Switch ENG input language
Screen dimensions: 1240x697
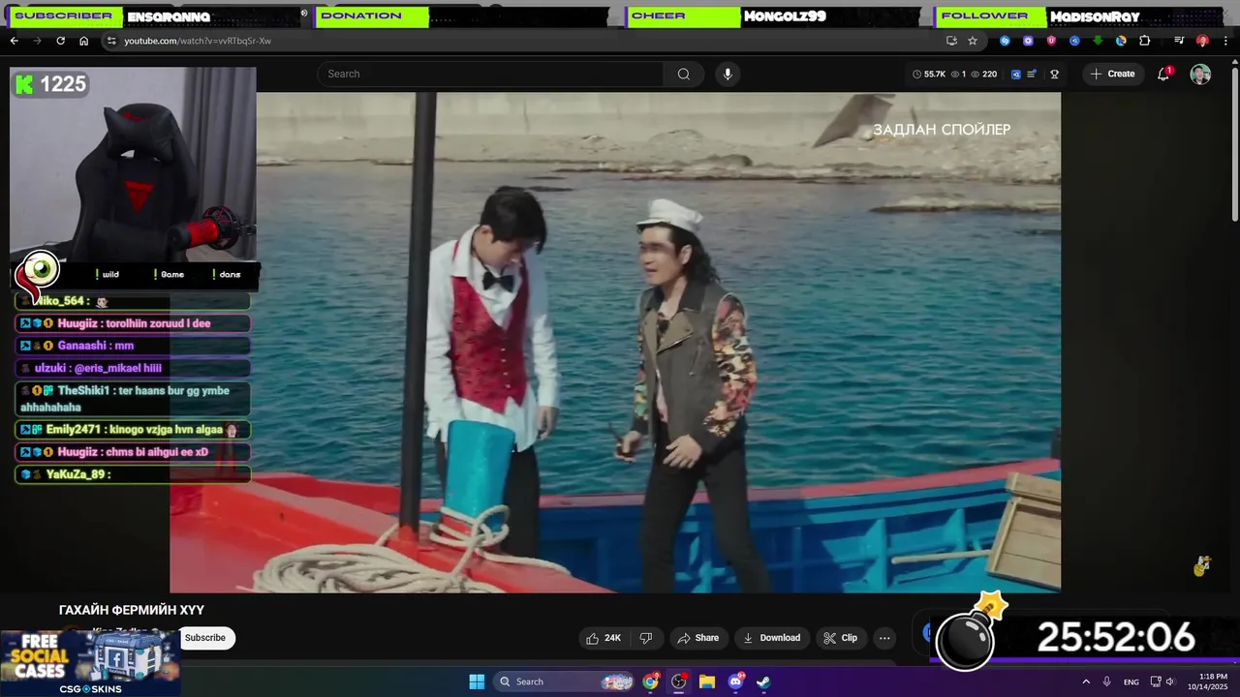(x=1131, y=682)
